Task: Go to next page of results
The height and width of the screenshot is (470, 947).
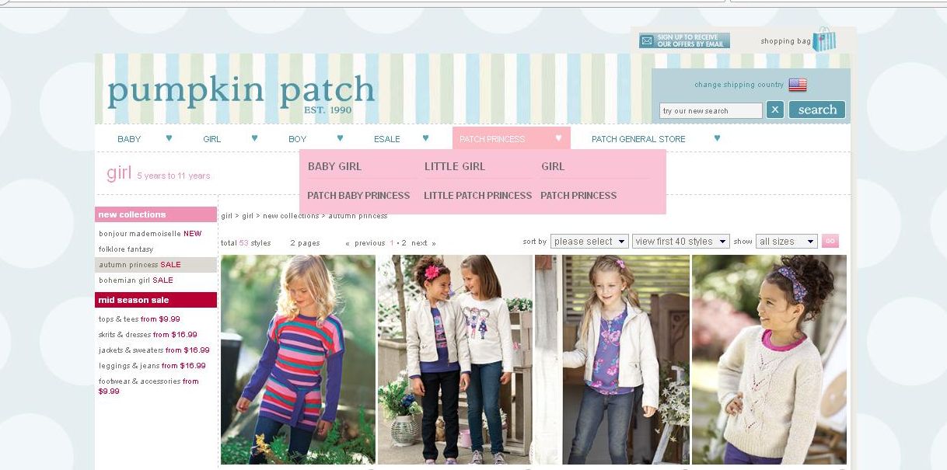Action: [x=419, y=243]
